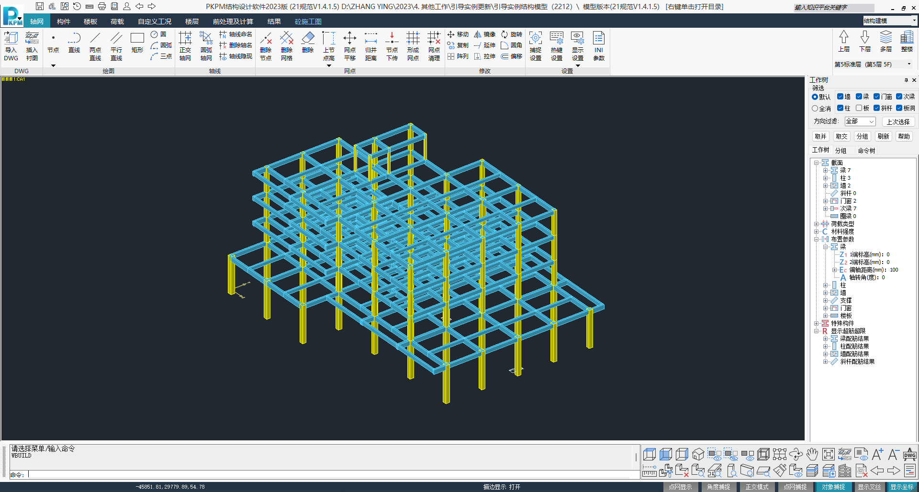Click the 多层 multi-floor view icon
Image resolution: width=919 pixels, height=492 pixels.
[886, 41]
